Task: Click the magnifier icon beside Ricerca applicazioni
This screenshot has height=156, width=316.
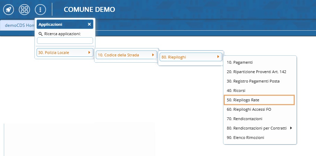Action: pyautogui.click(x=40, y=34)
